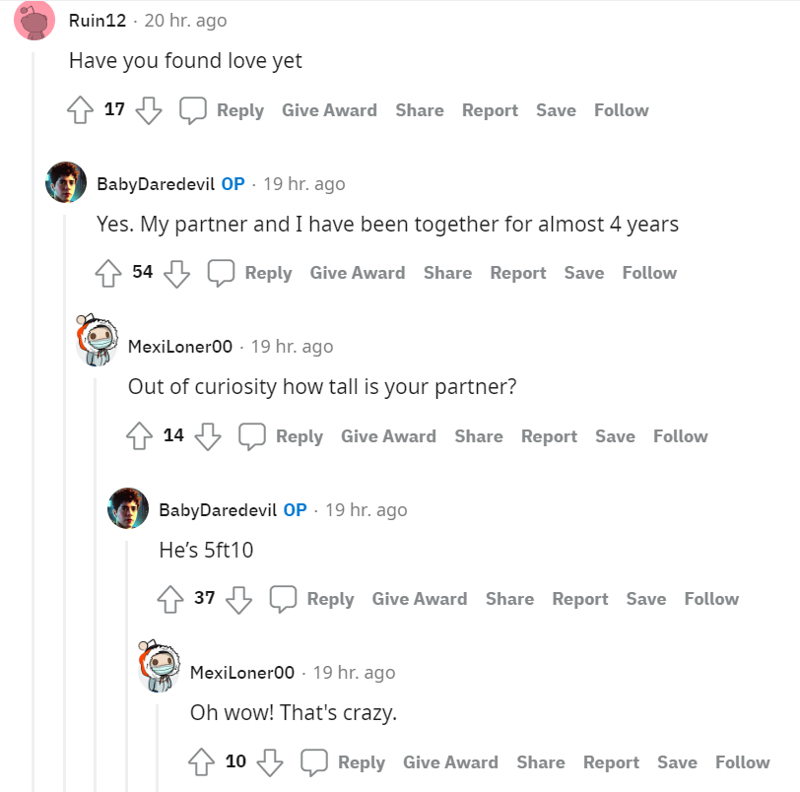
Task: Downvote the comment with 54 points
Action: [x=176, y=273]
